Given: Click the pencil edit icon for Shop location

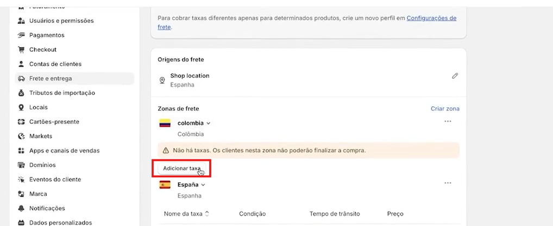Looking at the screenshot, I should pos(455,76).
